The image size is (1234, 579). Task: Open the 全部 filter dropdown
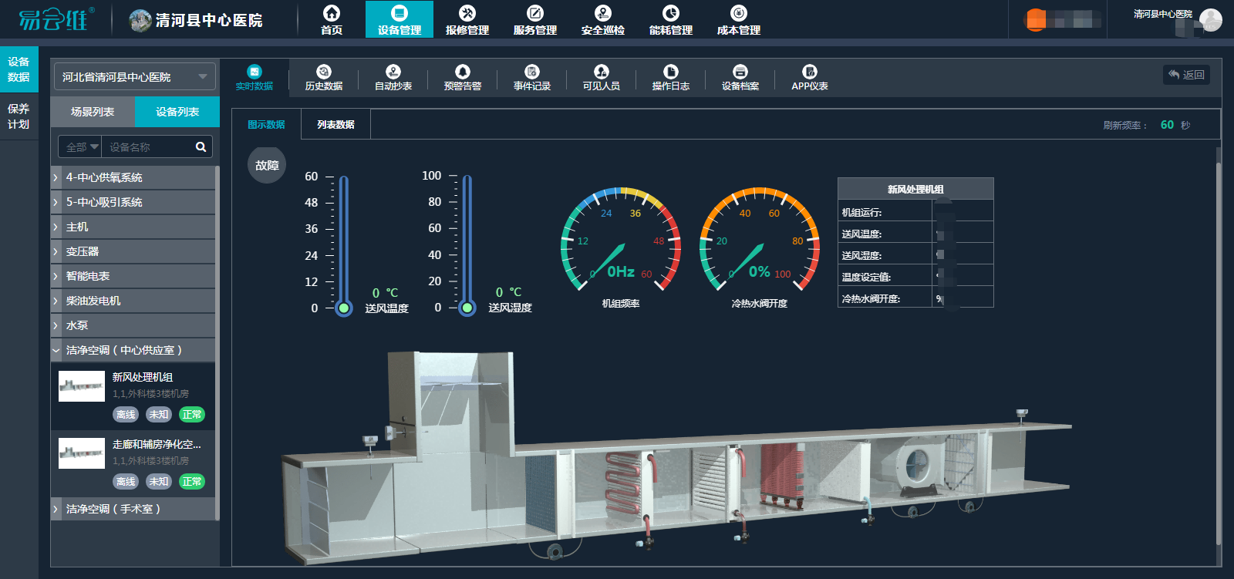[81, 146]
